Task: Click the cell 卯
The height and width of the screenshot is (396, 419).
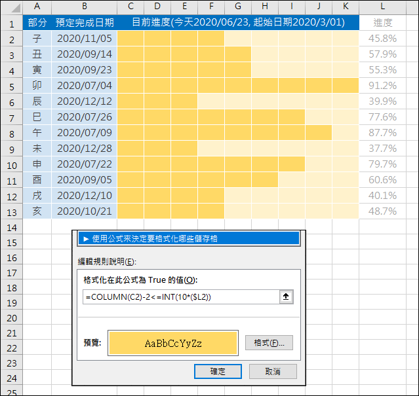Action: click(37, 86)
